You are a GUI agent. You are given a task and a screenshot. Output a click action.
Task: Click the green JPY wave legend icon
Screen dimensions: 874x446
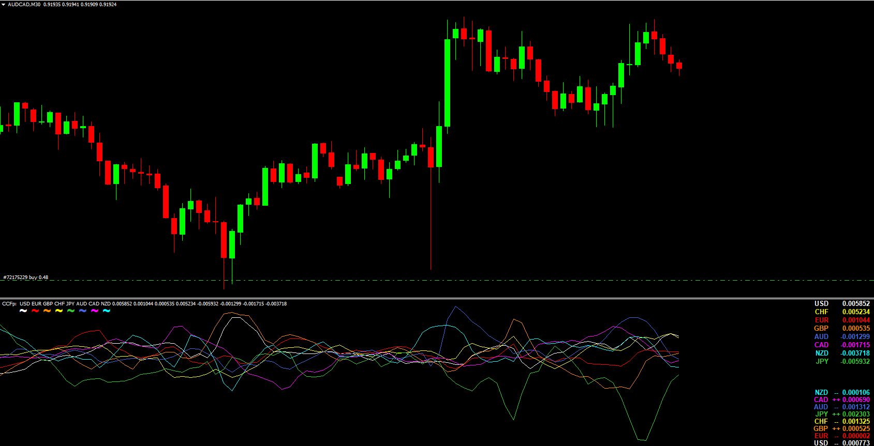pos(71,311)
